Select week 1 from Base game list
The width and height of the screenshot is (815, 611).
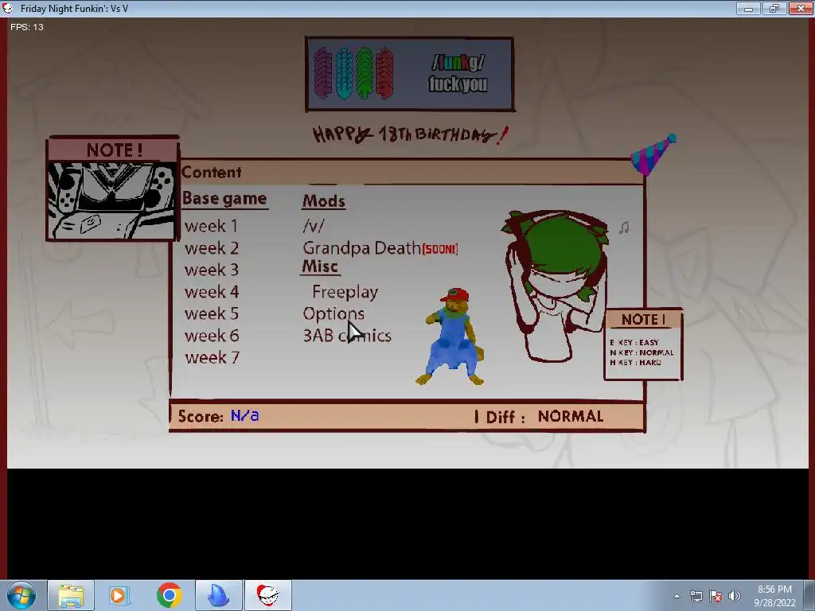[211, 226]
